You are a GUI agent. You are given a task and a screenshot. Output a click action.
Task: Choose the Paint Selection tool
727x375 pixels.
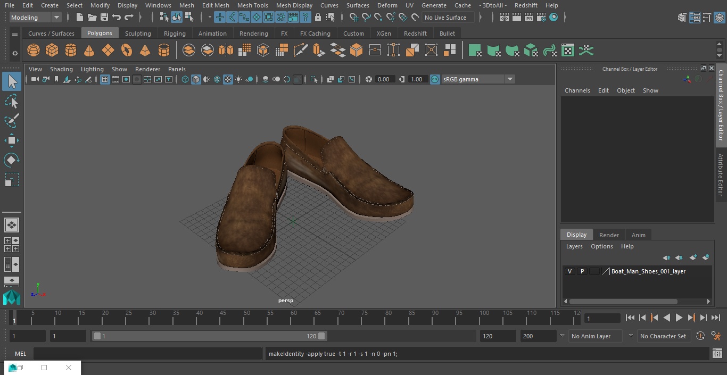[x=11, y=121]
